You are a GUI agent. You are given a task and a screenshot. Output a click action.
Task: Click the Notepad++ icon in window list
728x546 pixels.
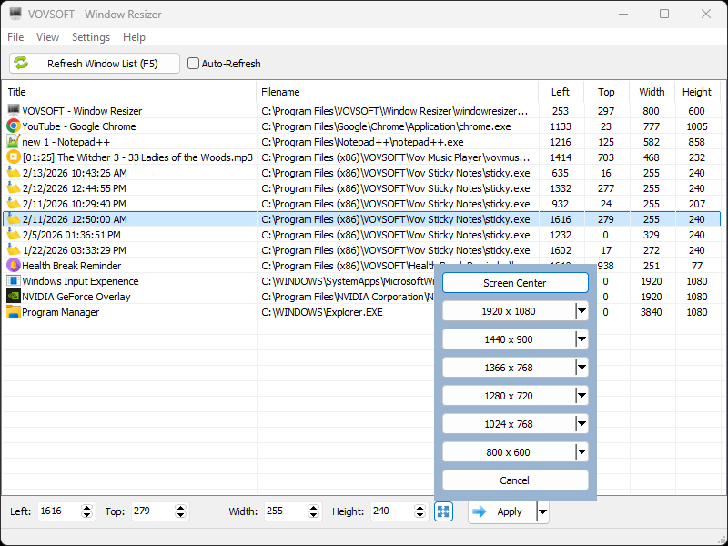(13, 142)
